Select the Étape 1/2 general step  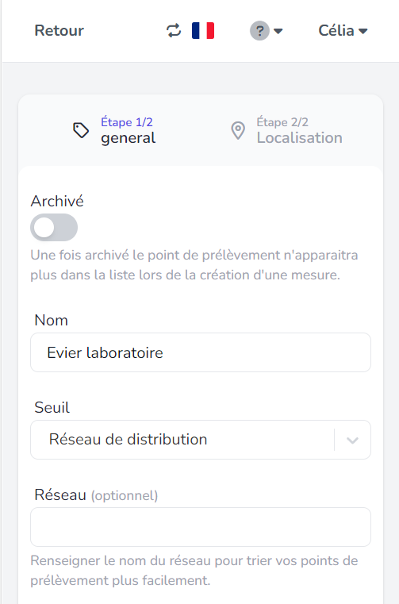(x=115, y=131)
